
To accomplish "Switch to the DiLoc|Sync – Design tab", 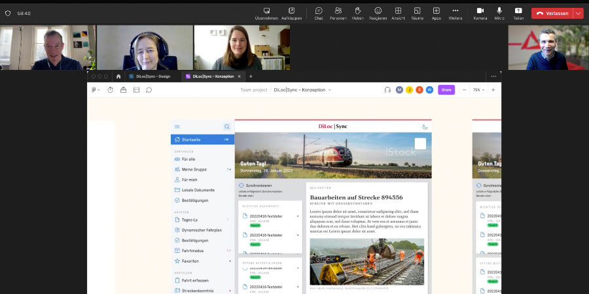I will point(153,76).
